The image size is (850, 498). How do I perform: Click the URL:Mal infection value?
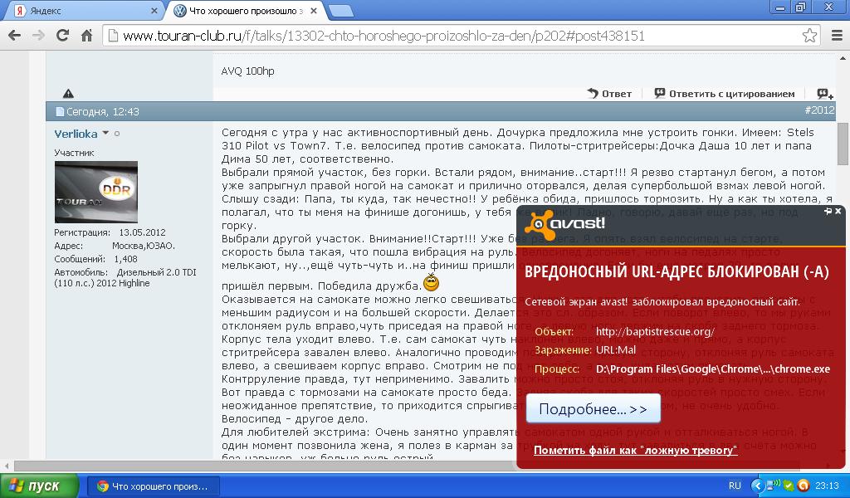tap(616, 350)
